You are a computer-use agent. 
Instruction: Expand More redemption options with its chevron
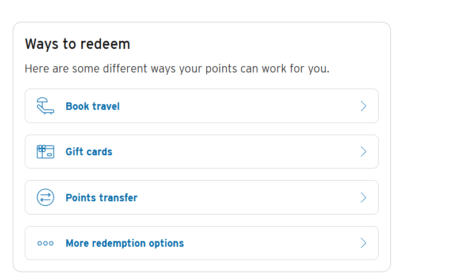coord(363,243)
